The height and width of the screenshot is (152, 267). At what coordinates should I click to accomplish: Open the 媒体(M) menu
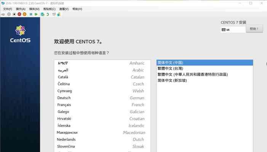point(34,9)
